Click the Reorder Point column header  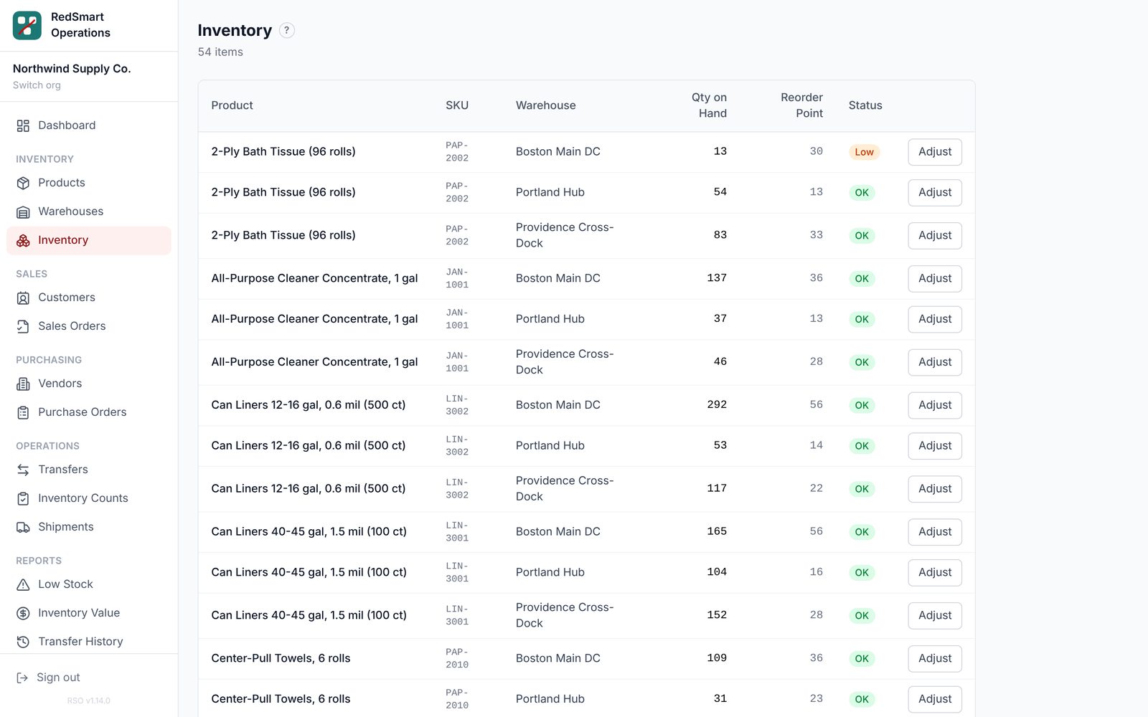[x=801, y=105]
